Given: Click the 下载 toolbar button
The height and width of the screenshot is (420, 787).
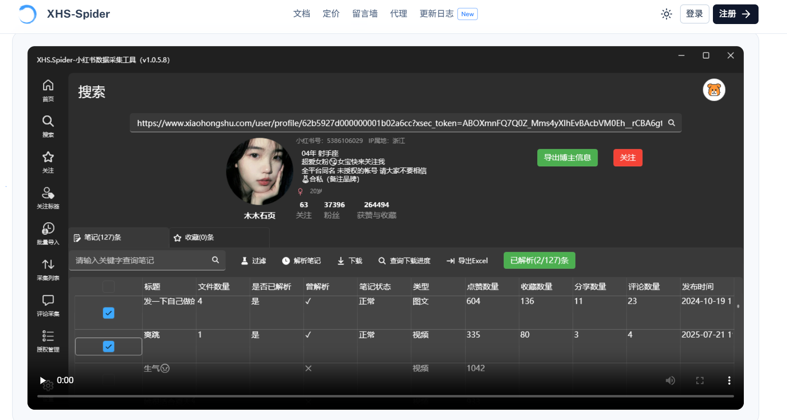Looking at the screenshot, I should (349, 261).
